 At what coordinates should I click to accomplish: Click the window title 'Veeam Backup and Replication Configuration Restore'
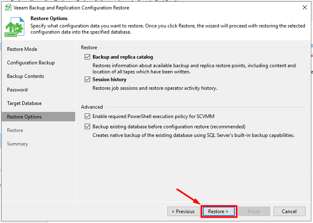[x=71, y=8]
